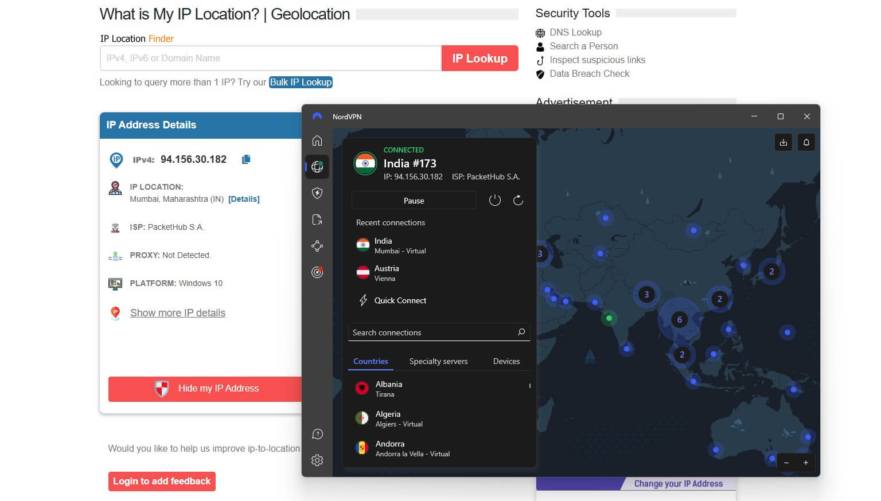Connect to Andorra la Vella - Virtual

(x=439, y=448)
